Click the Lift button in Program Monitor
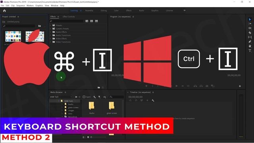Image resolution: width=254 pixels, height=143 pixels. 195,86
